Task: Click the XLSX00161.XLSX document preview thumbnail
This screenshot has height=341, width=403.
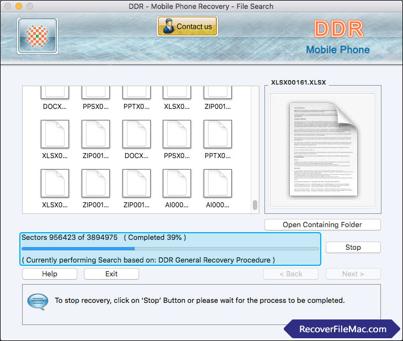Action: [x=323, y=150]
